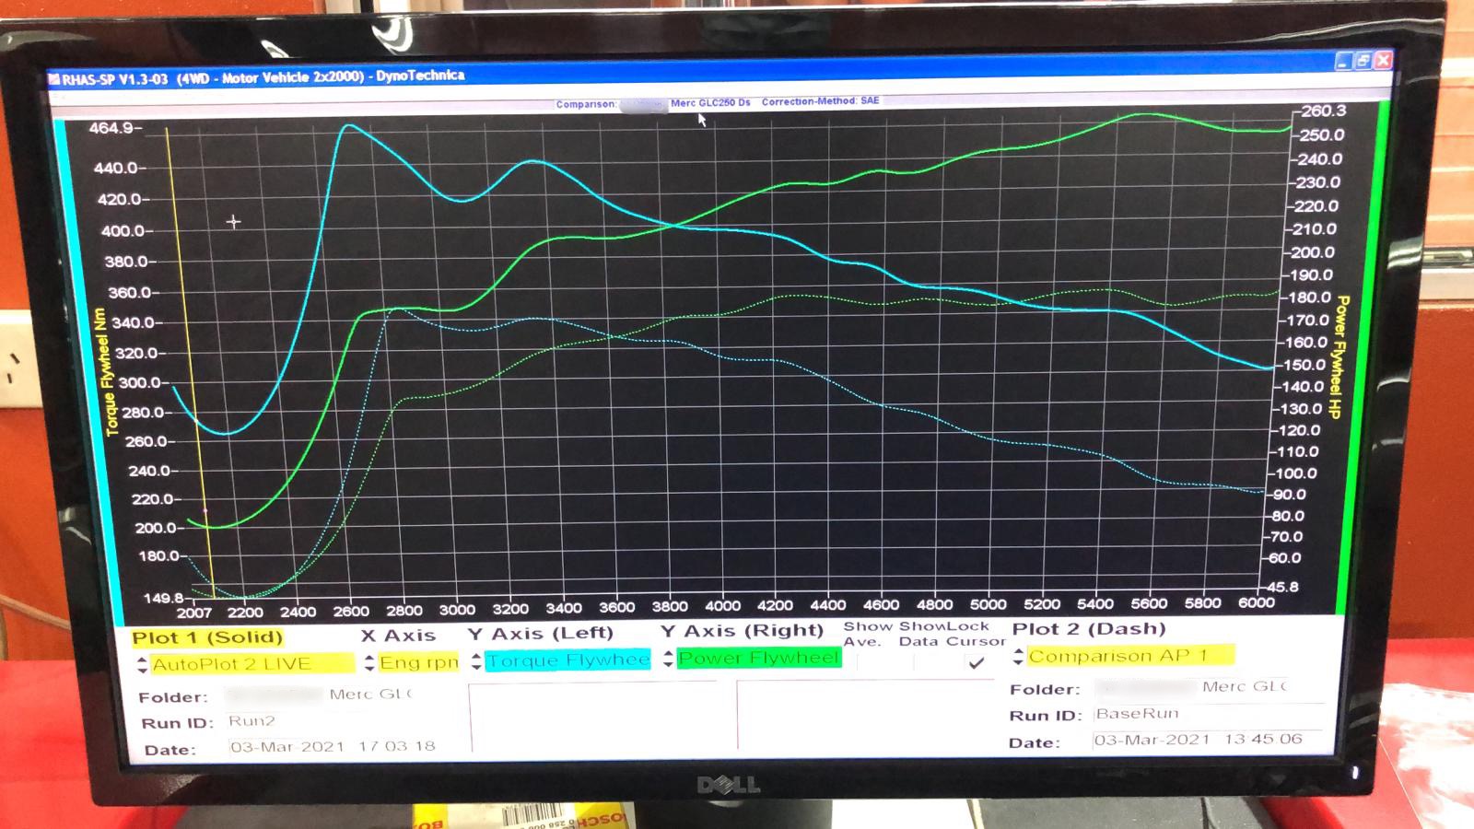Viewport: 1474px width, 829px height.
Task: Click the 6000 rpm axis label
Action: (x=1257, y=602)
